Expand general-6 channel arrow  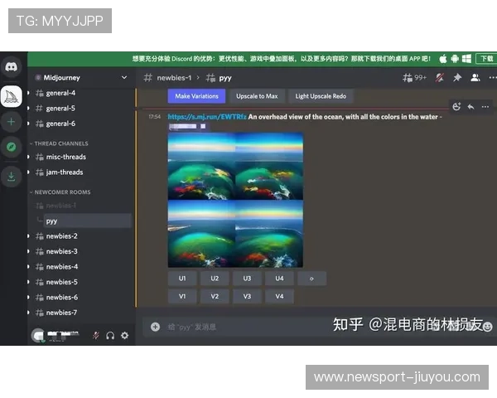click(x=28, y=124)
